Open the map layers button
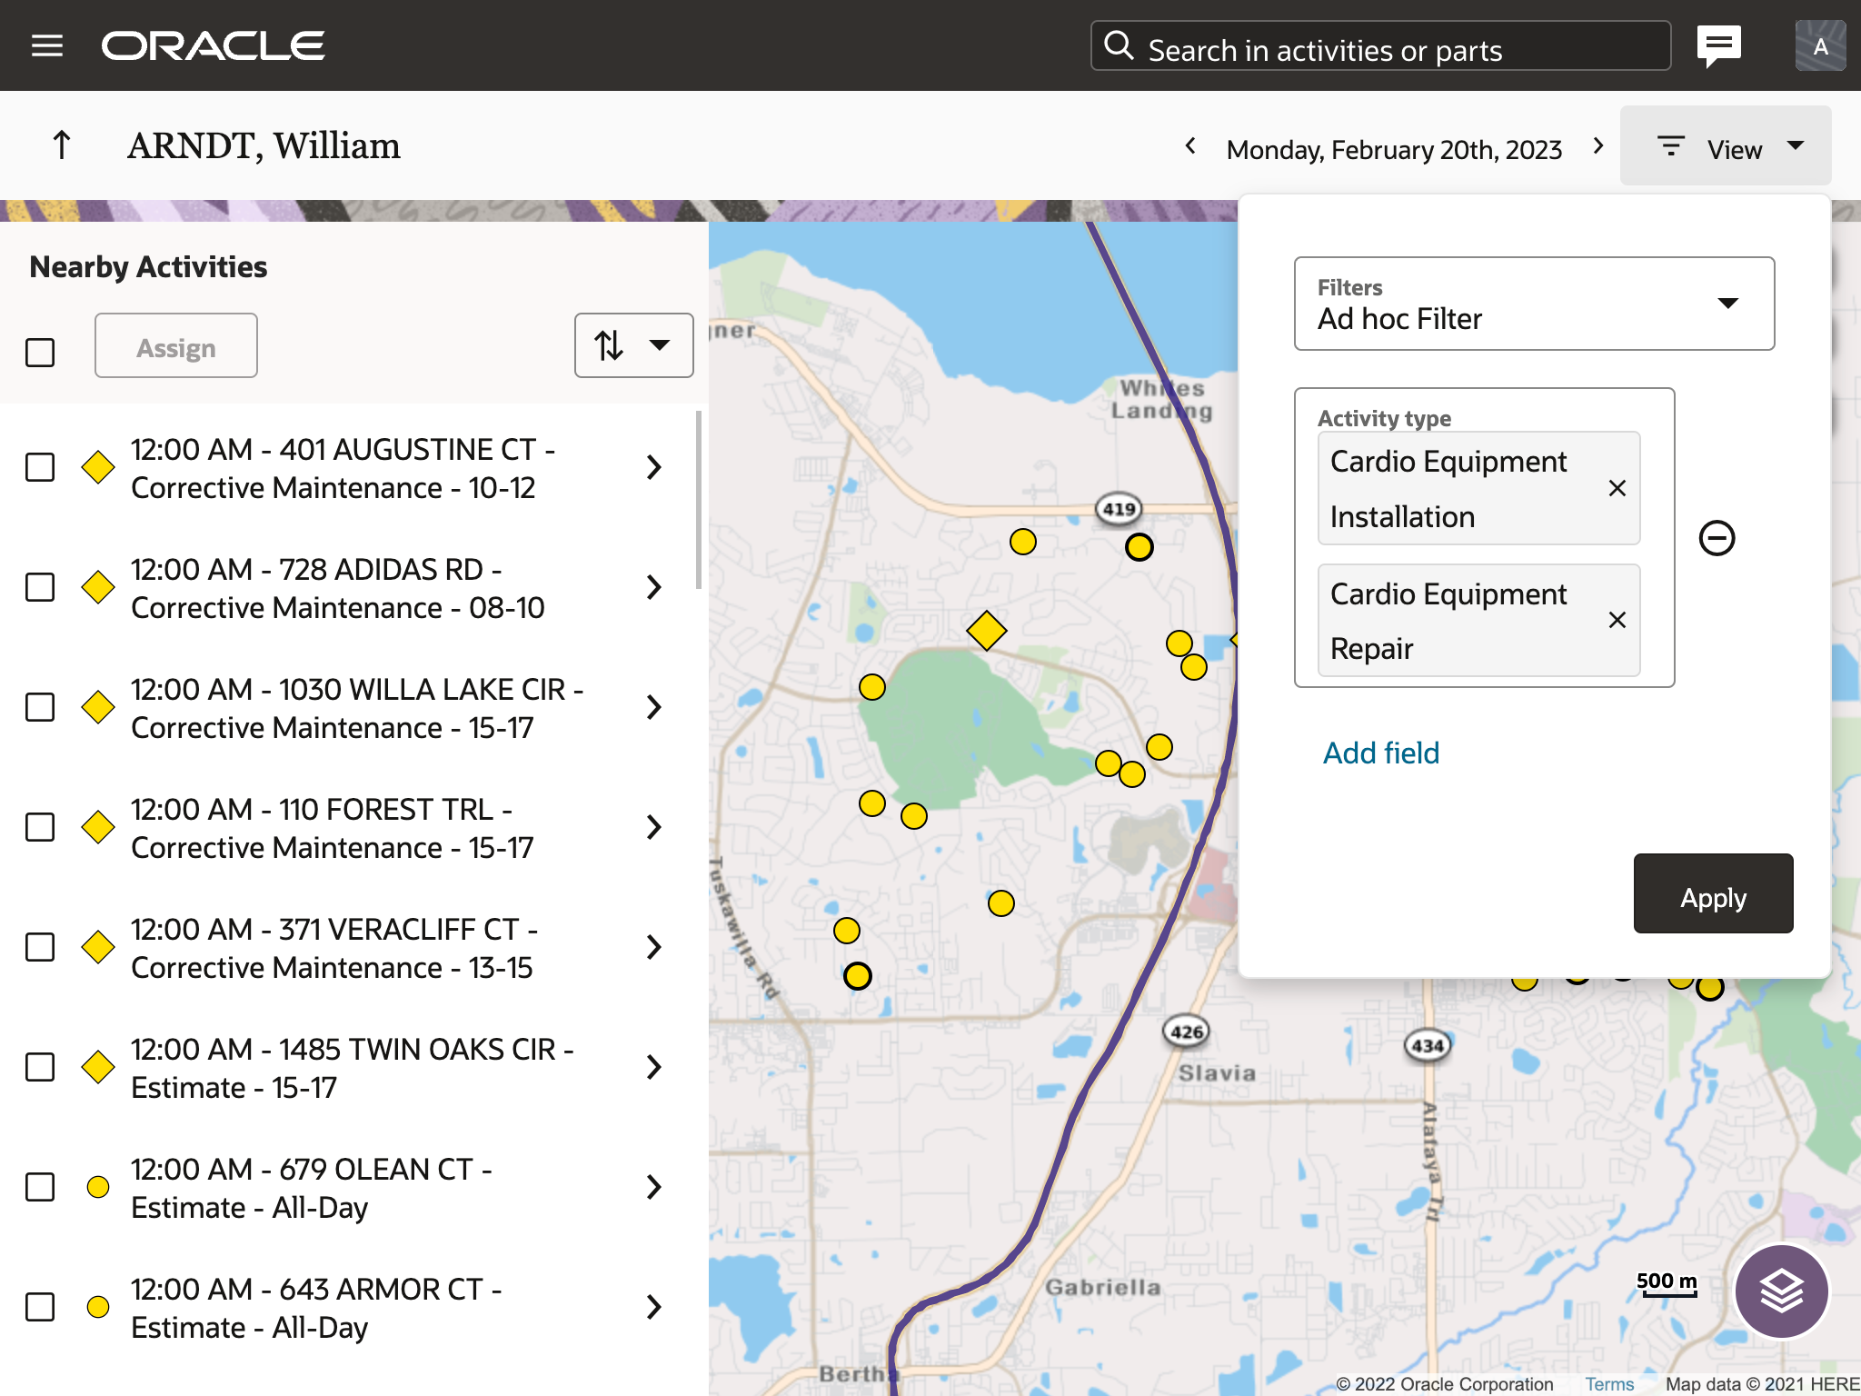This screenshot has height=1396, width=1861. point(1780,1291)
